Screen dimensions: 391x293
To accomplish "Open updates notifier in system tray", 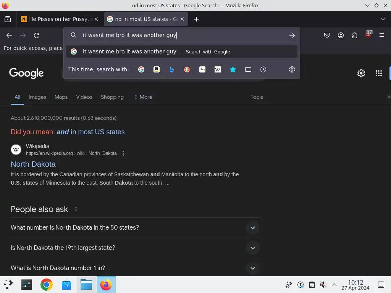I will click(x=301, y=285).
